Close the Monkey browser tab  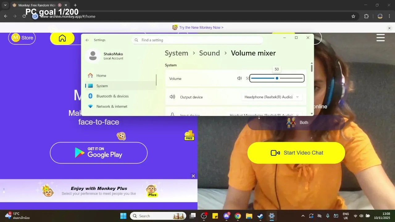point(66,5)
